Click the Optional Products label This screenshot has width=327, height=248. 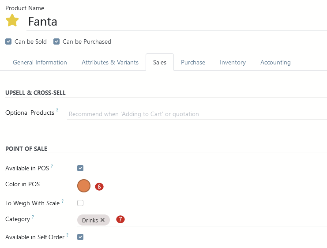(x=30, y=113)
